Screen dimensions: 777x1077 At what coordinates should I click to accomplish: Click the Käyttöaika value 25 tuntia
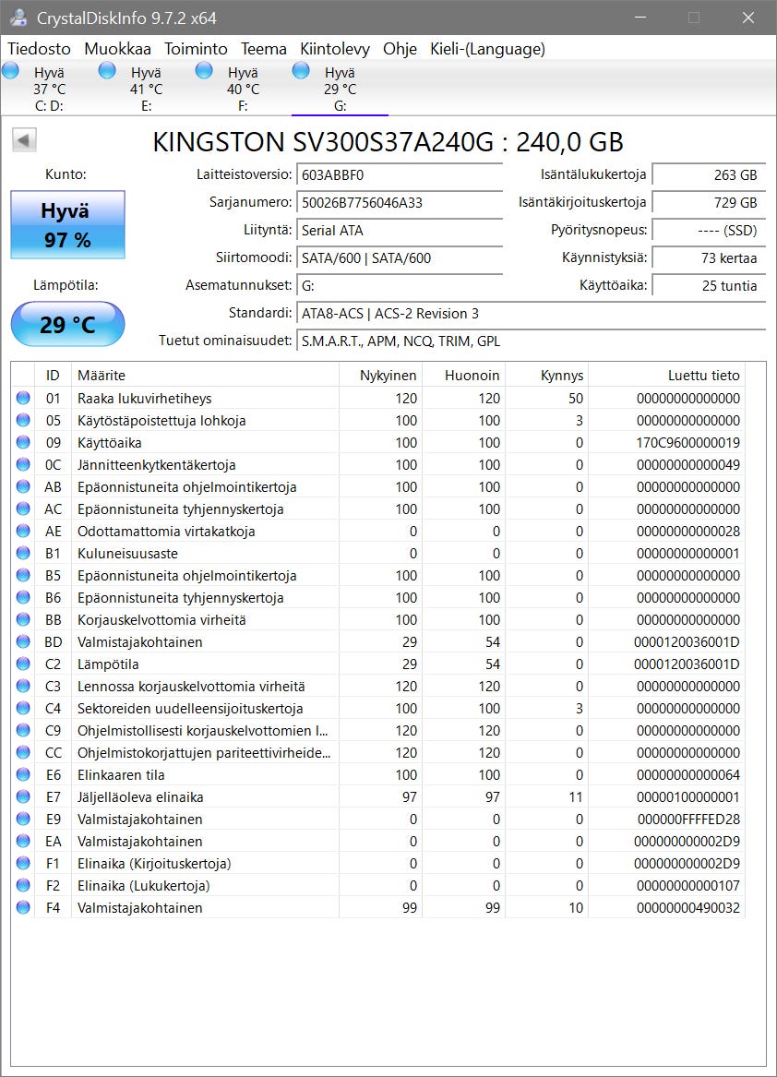coord(709,286)
